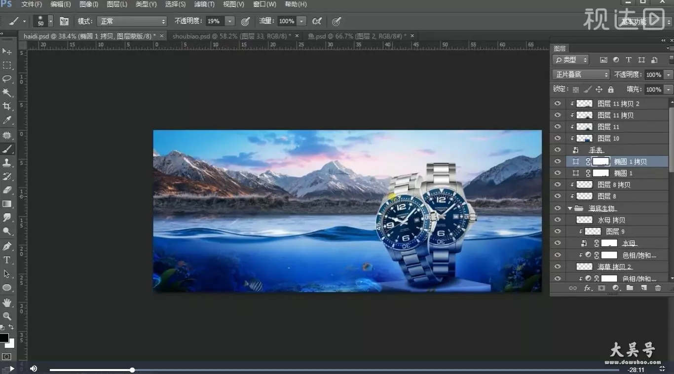674x374 pixels.
Task: Select the Eraser tool
Action: [x=7, y=190]
